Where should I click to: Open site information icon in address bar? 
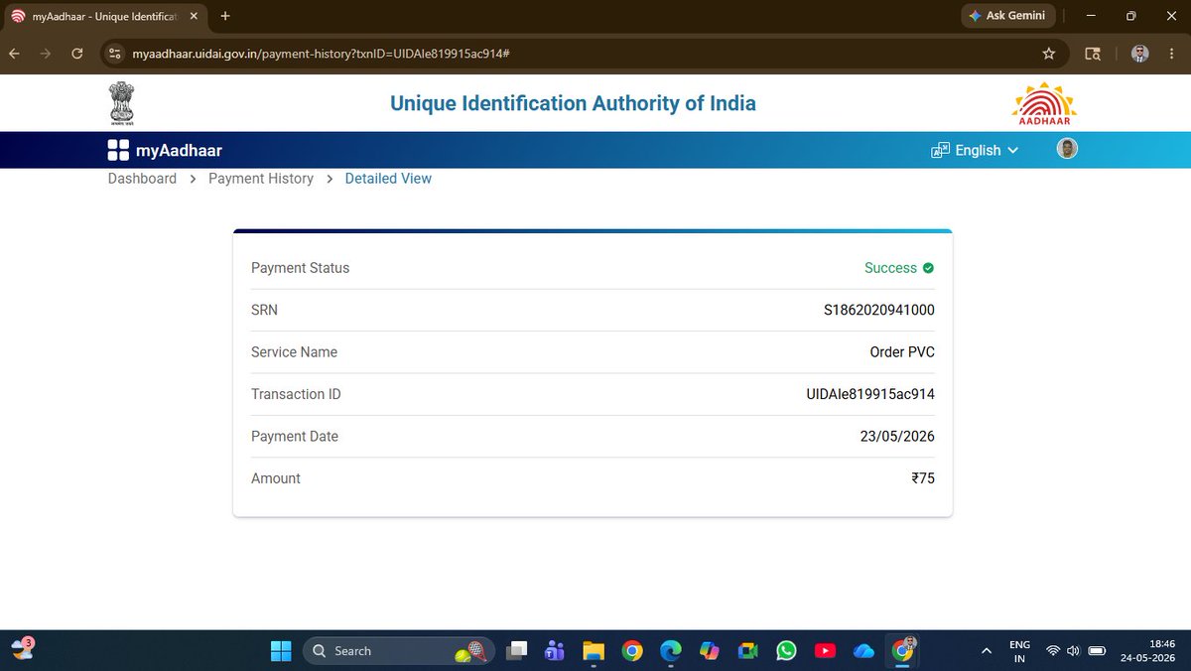click(114, 54)
